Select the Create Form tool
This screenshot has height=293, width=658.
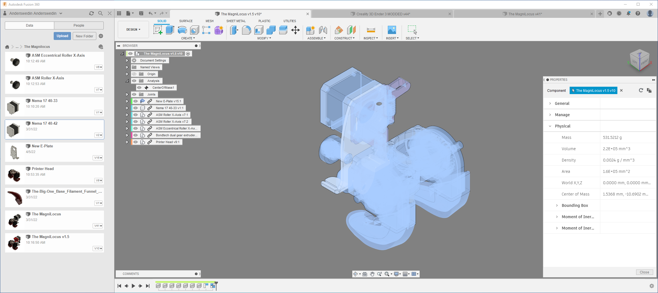tap(219, 30)
